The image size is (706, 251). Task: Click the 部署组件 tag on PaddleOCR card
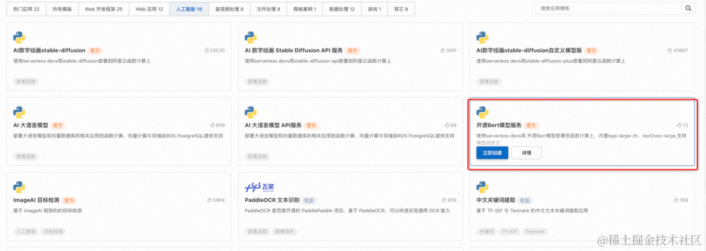tap(284, 231)
